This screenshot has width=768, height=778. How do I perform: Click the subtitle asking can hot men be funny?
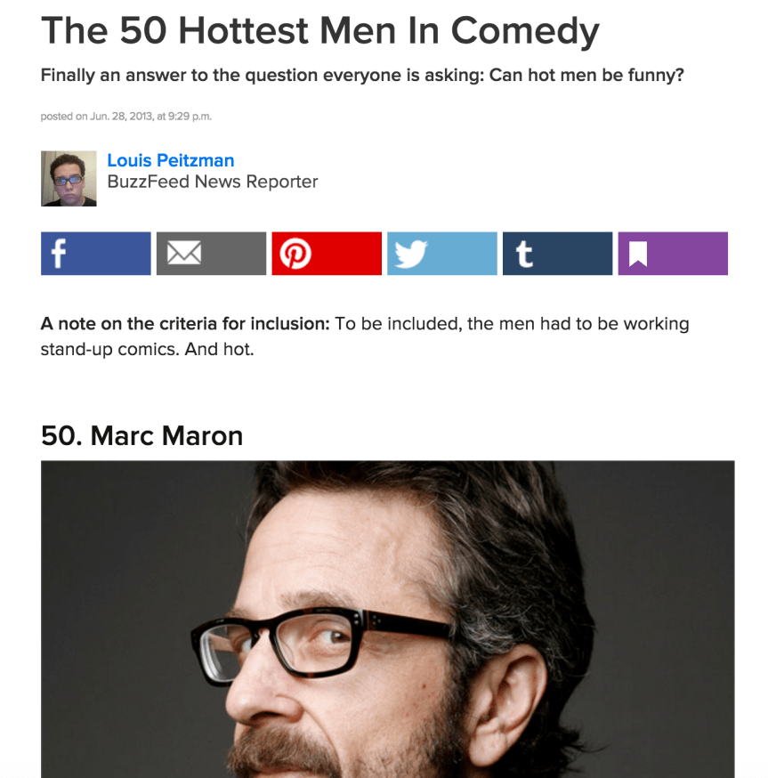[x=362, y=76]
